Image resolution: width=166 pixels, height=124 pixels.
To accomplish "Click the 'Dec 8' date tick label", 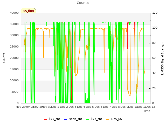I will point(116,107).
